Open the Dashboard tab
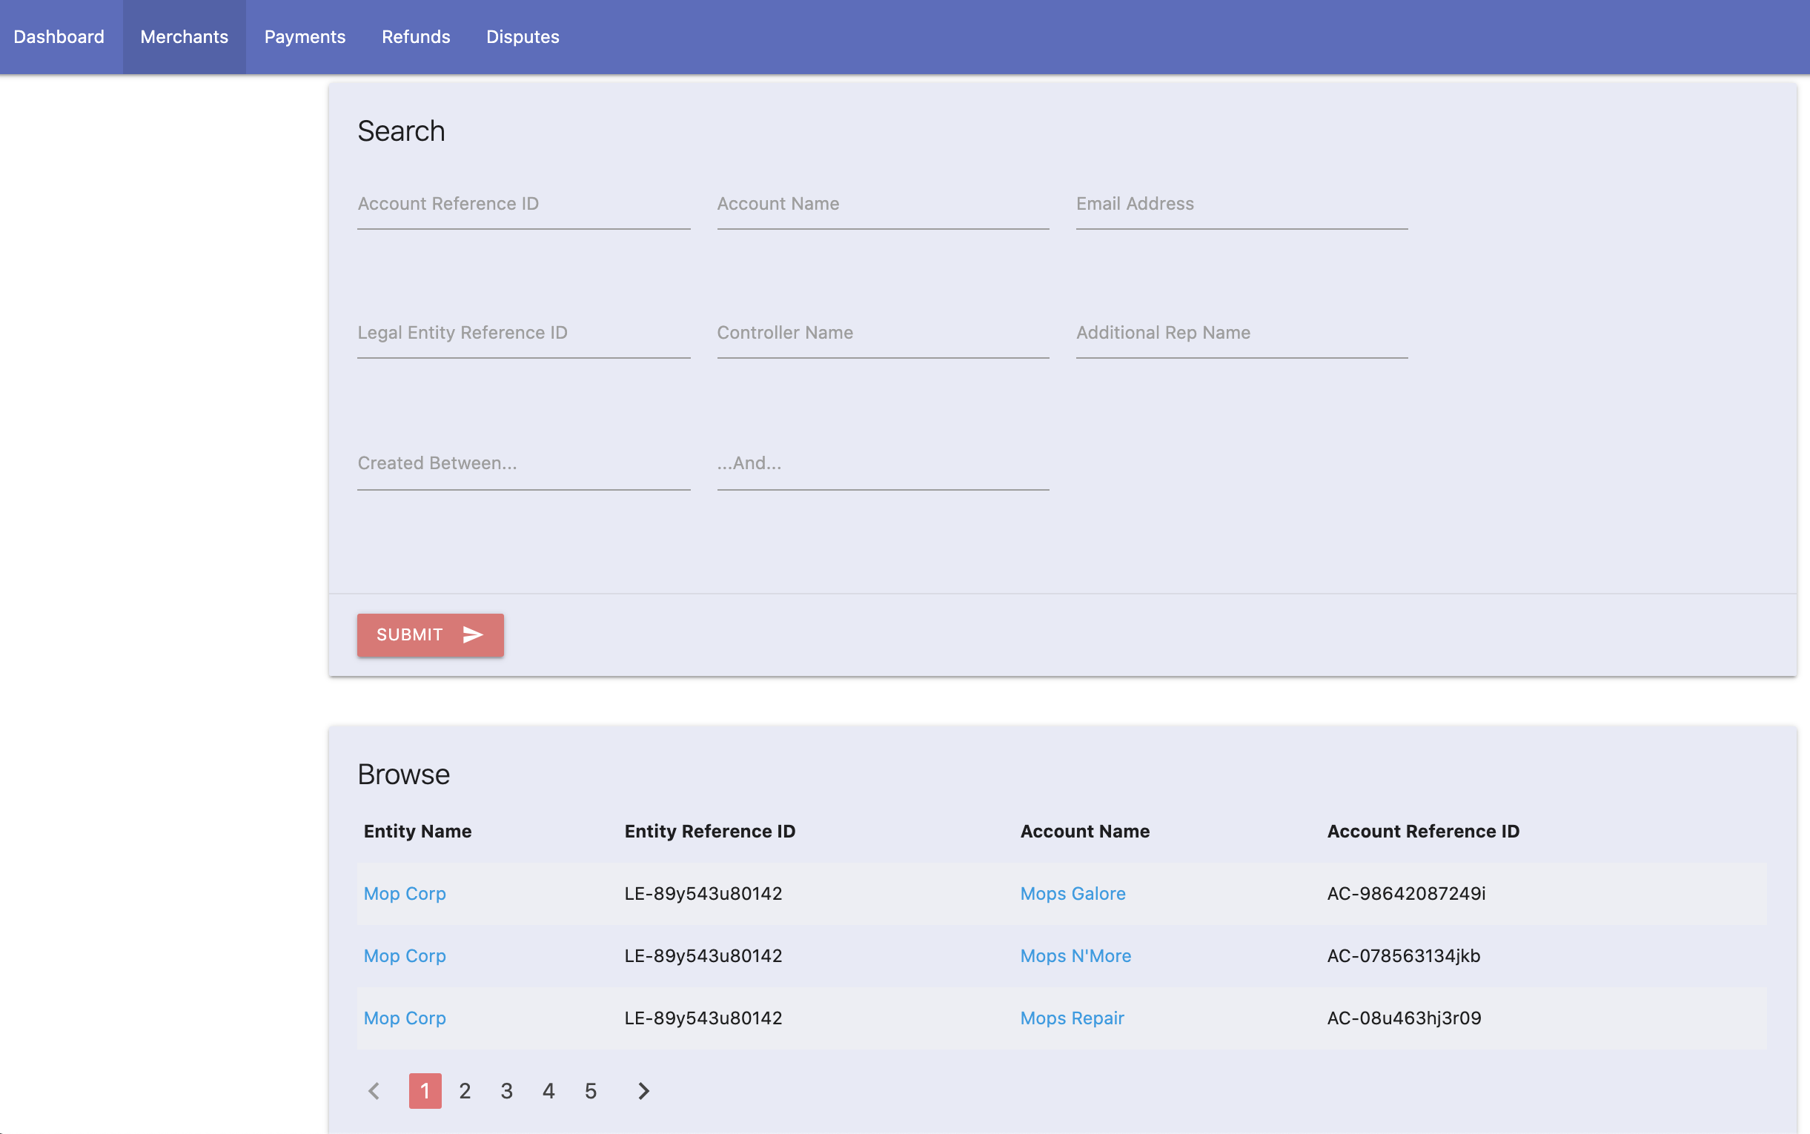Screen dimensions: 1810x1134 58,36
